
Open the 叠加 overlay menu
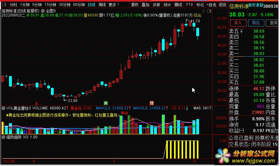tap(146, 5)
